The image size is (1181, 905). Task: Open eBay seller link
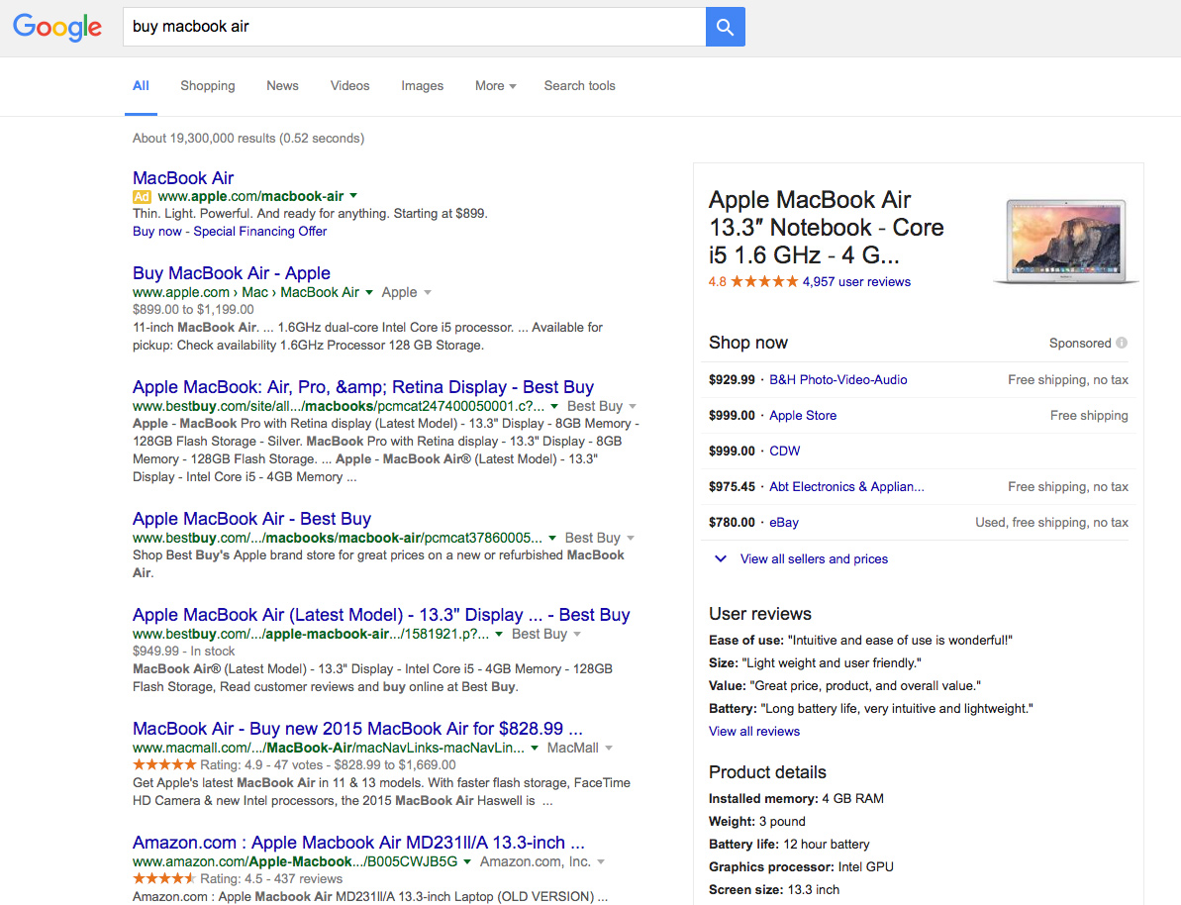point(784,522)
